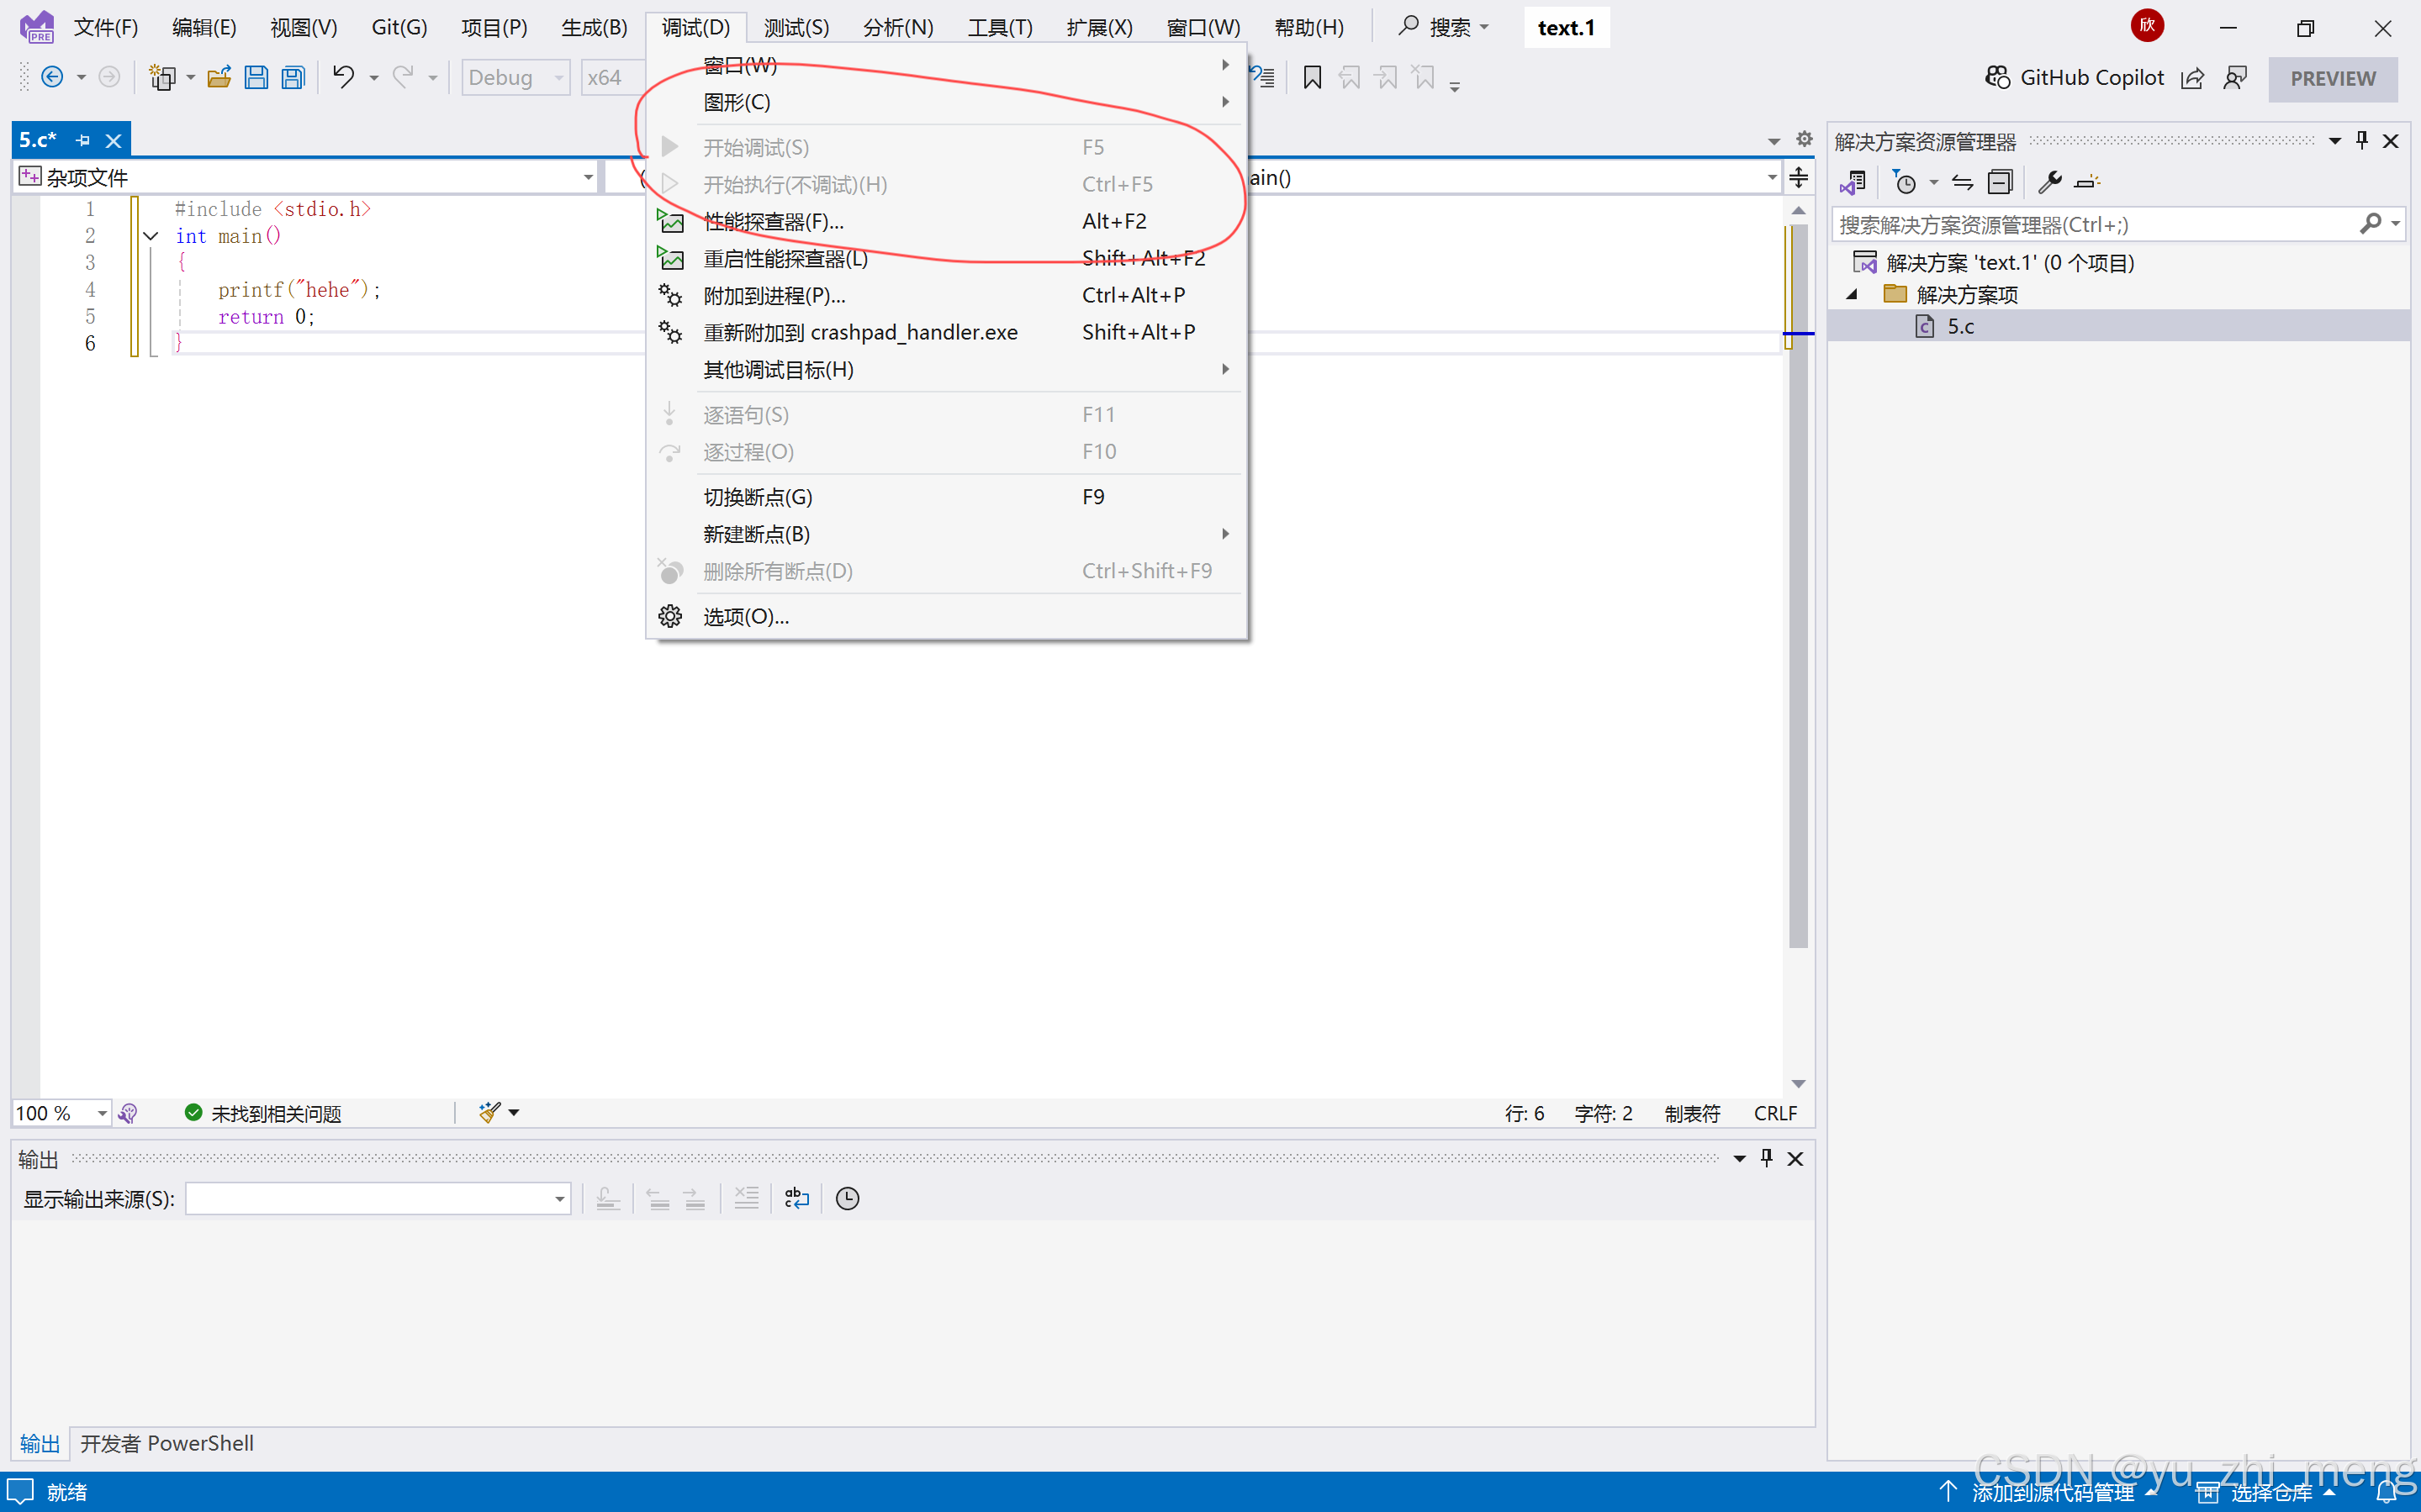The height and width of the screenshot is (1512, 2421).
Task: Click the Open File folder icon
Action: (x=219, y=77)
